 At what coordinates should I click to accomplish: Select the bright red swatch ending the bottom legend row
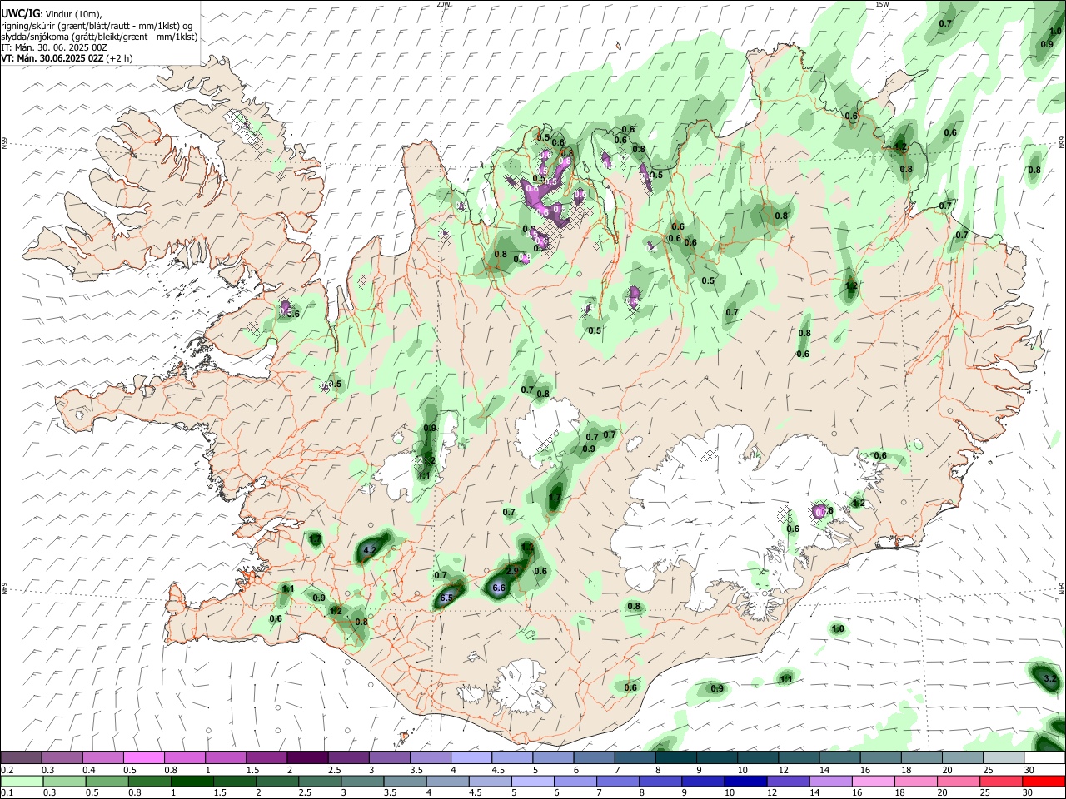(1045, 781)
